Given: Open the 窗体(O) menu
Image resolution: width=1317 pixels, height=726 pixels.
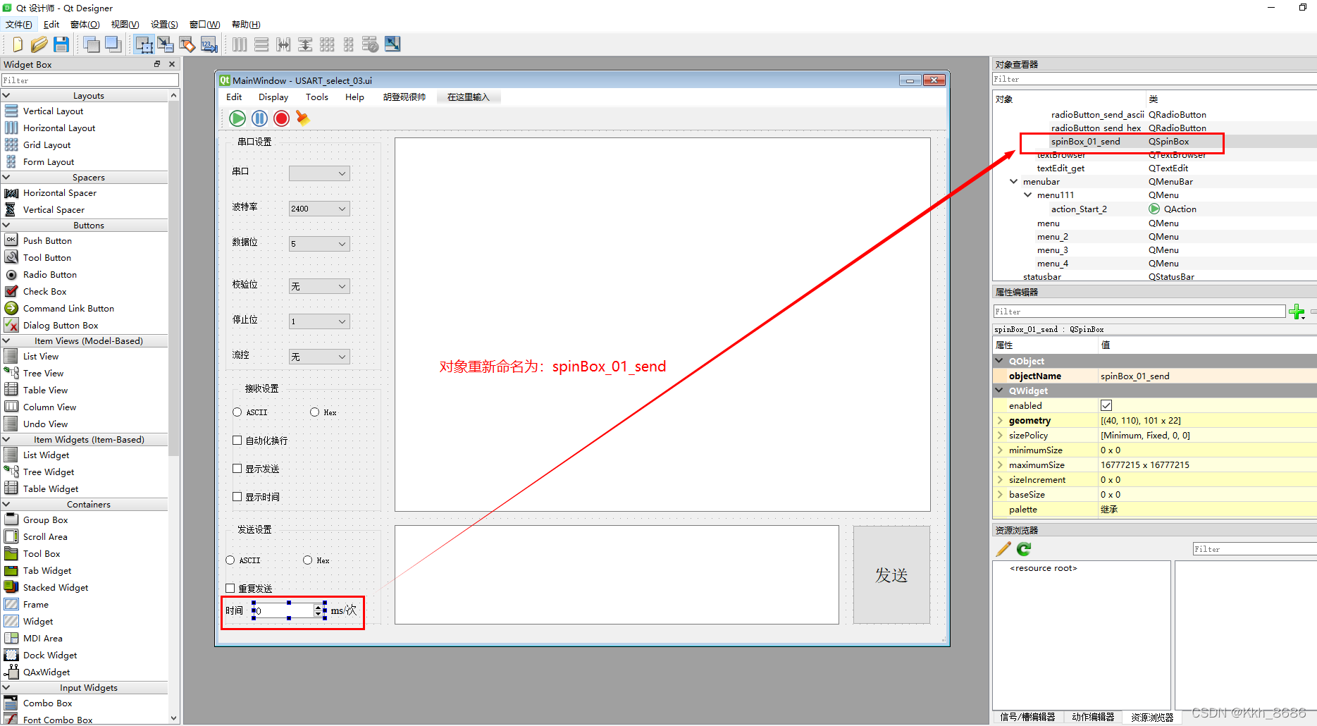Looking at the screenshot, I should click(x=85, y=25).
